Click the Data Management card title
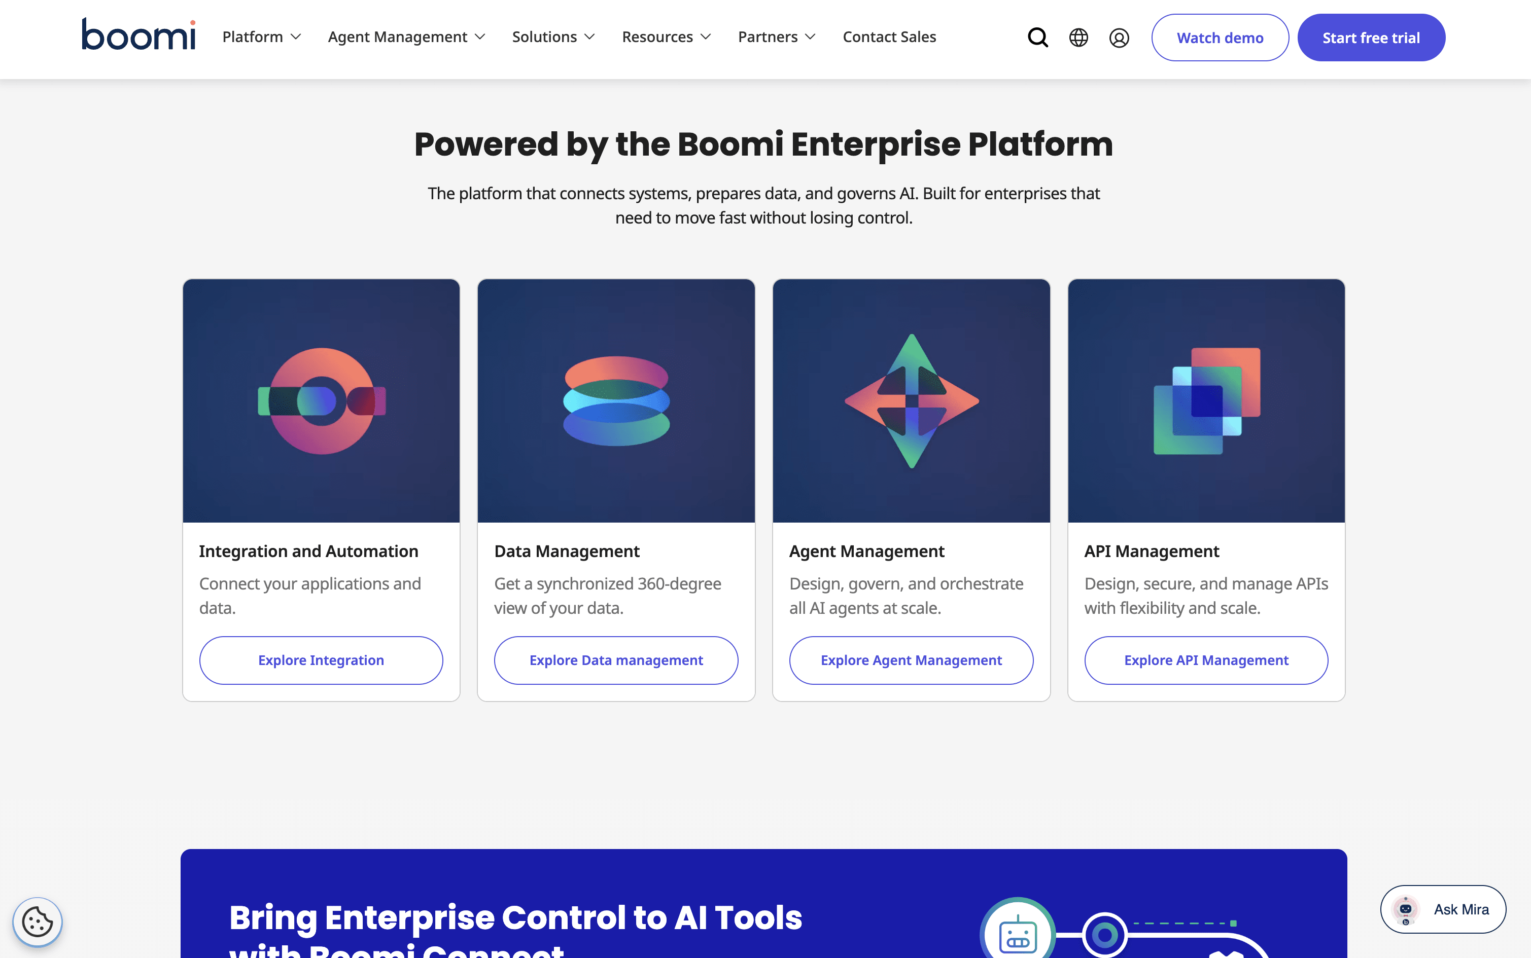 (567, 551)
